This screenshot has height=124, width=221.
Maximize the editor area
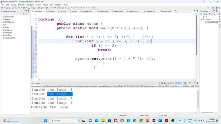click(197, 11)
